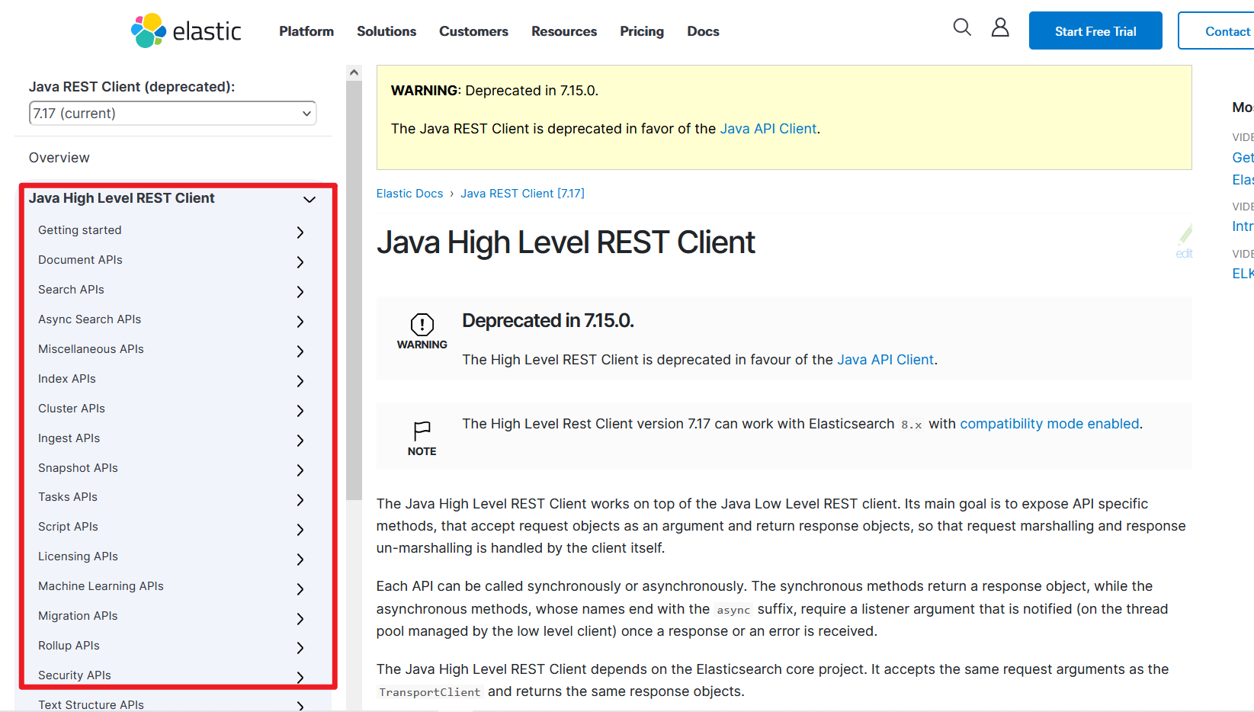Open Java REST Client [7.17] breadcrumb

[522, 194]
